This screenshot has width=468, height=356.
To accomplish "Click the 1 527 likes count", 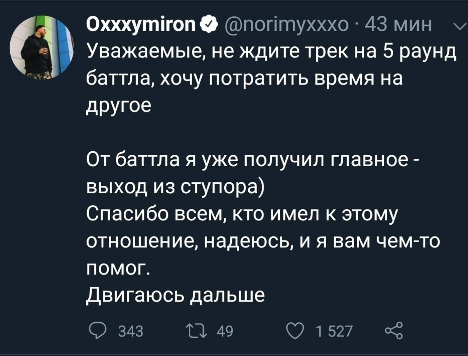I will click(x=334, y=331).
